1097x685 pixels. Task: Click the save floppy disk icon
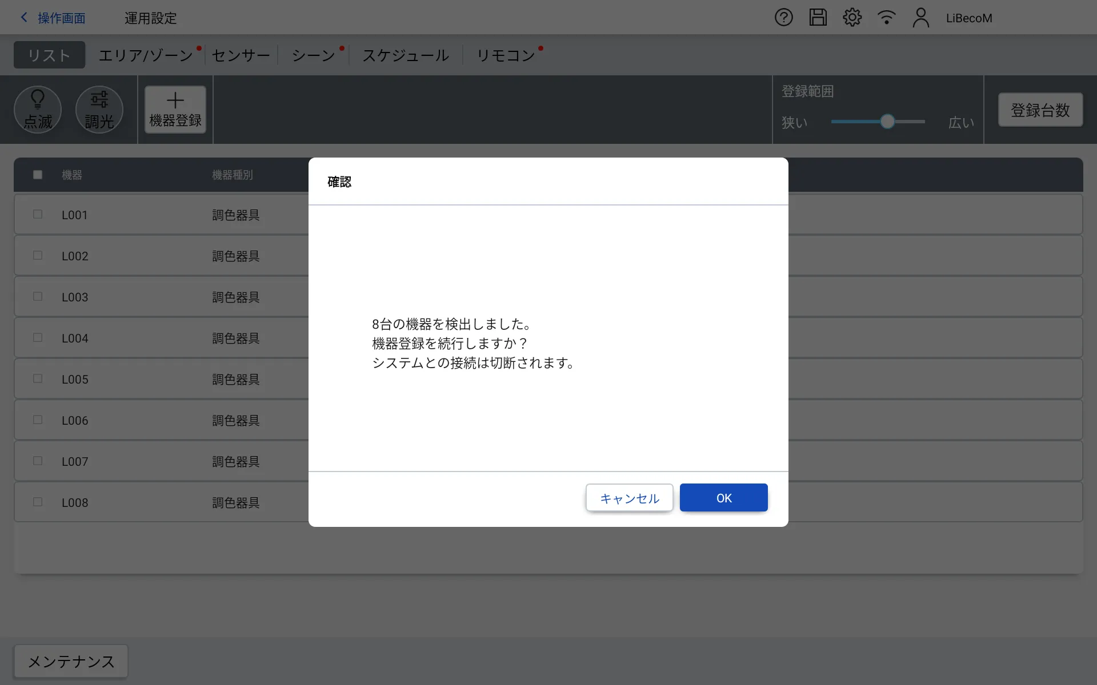tap(818, 18)
